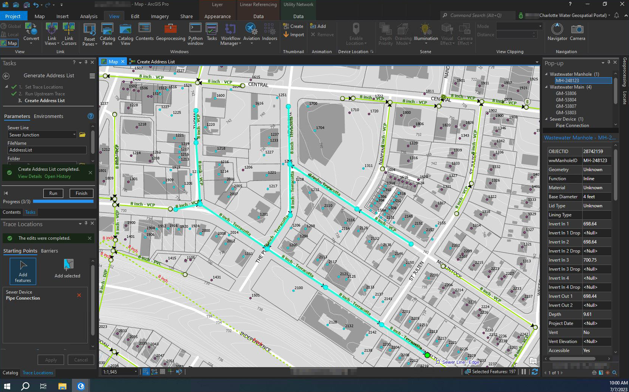
Task: Click the Finish button
Action: tap(81, 193)
